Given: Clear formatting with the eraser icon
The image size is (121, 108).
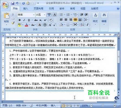Looking at the screenshot, I should click(51, 20).
